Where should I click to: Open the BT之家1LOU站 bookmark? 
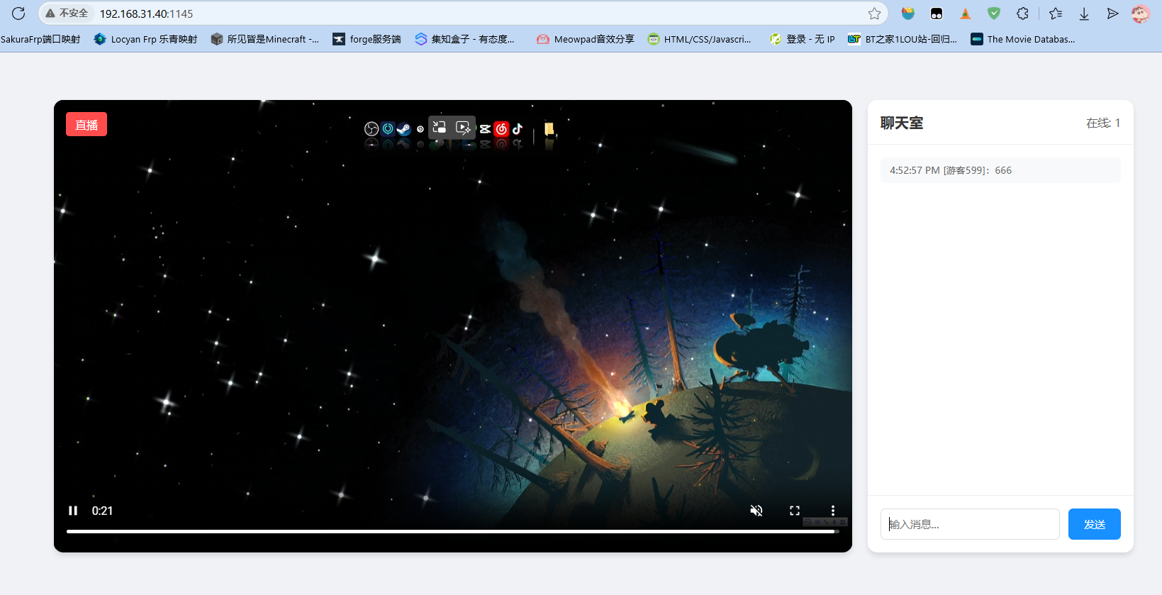[x=903, y=39]
